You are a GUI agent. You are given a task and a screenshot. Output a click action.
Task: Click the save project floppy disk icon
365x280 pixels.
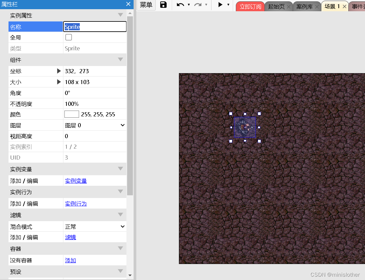click(163, 5)
